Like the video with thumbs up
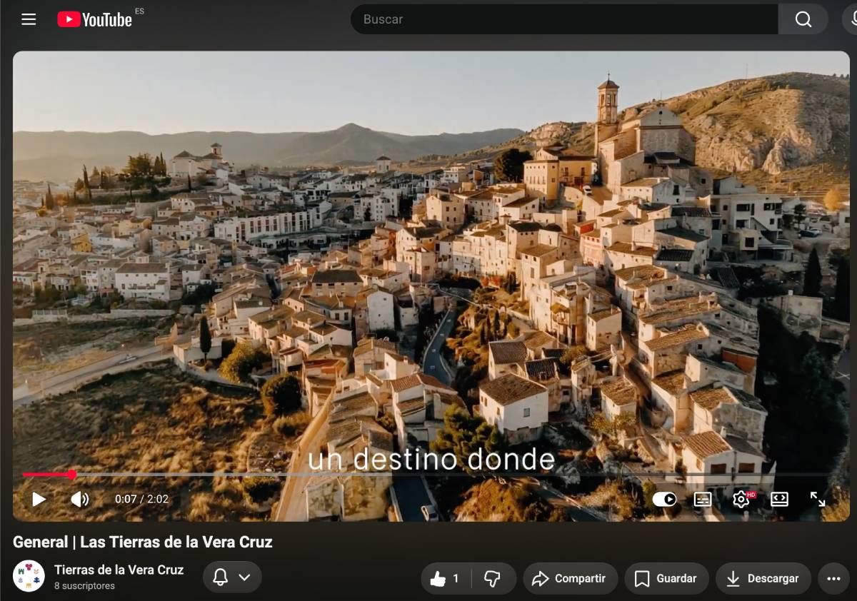The height and width of the screenshot is (601, 857). click(x=446, y=578)
